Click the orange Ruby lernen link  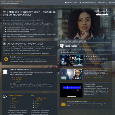pyautogui.click(x=93, y=77)
